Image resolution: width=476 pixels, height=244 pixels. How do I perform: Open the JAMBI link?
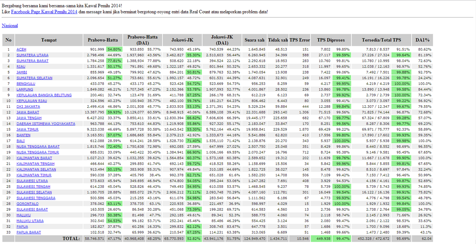tap(22, 72)
